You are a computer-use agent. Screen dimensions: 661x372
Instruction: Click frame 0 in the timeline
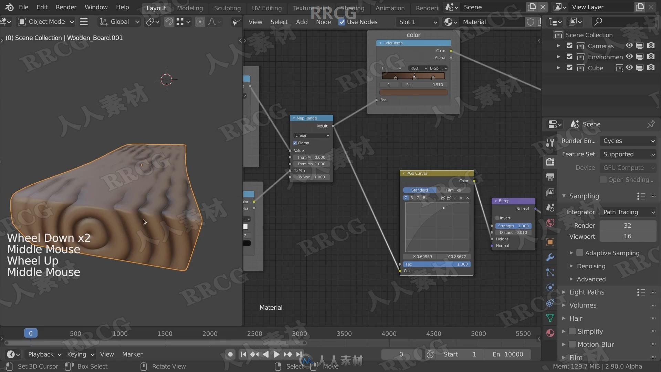point(30,333)
